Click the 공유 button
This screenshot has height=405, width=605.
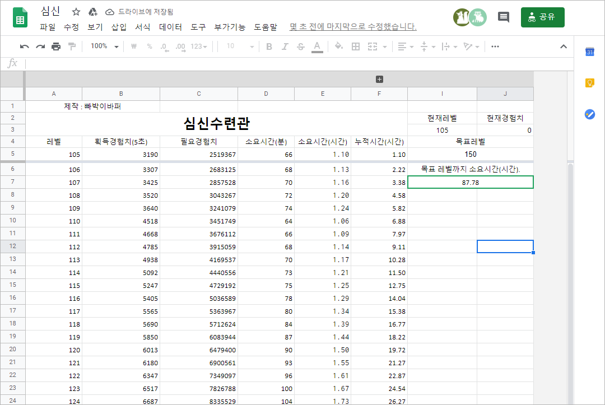(542, 17)
